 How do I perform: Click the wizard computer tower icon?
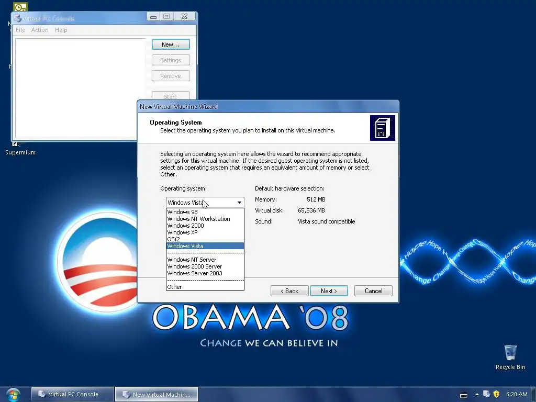pos(383,128)
